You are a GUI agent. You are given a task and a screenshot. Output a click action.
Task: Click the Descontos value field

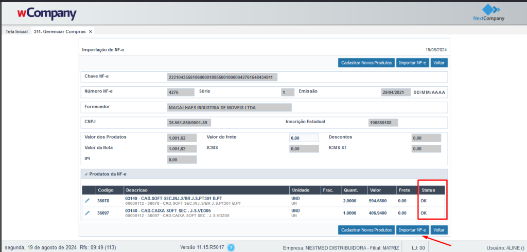tap(426, 138)
